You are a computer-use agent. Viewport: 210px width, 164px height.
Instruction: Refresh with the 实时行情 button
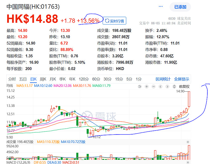coord(114,21)
